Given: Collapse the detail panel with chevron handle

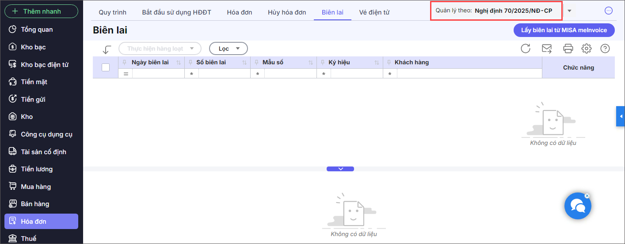Looking at the screenshot, I should coord(340,169).
